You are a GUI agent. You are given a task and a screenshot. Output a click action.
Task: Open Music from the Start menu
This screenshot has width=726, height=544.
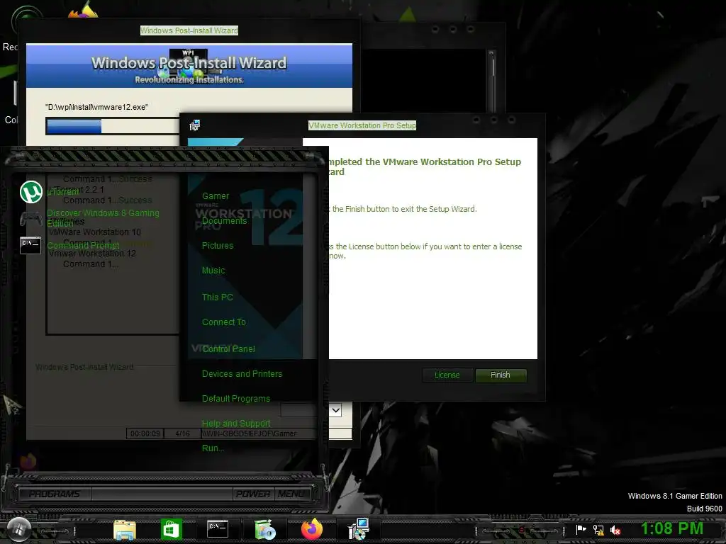point(213,270)
